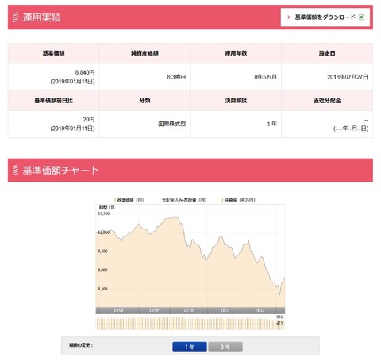Click the 8.3億円 net assets value
Viewport: 381px width, 361px height.
coord(176,77)
